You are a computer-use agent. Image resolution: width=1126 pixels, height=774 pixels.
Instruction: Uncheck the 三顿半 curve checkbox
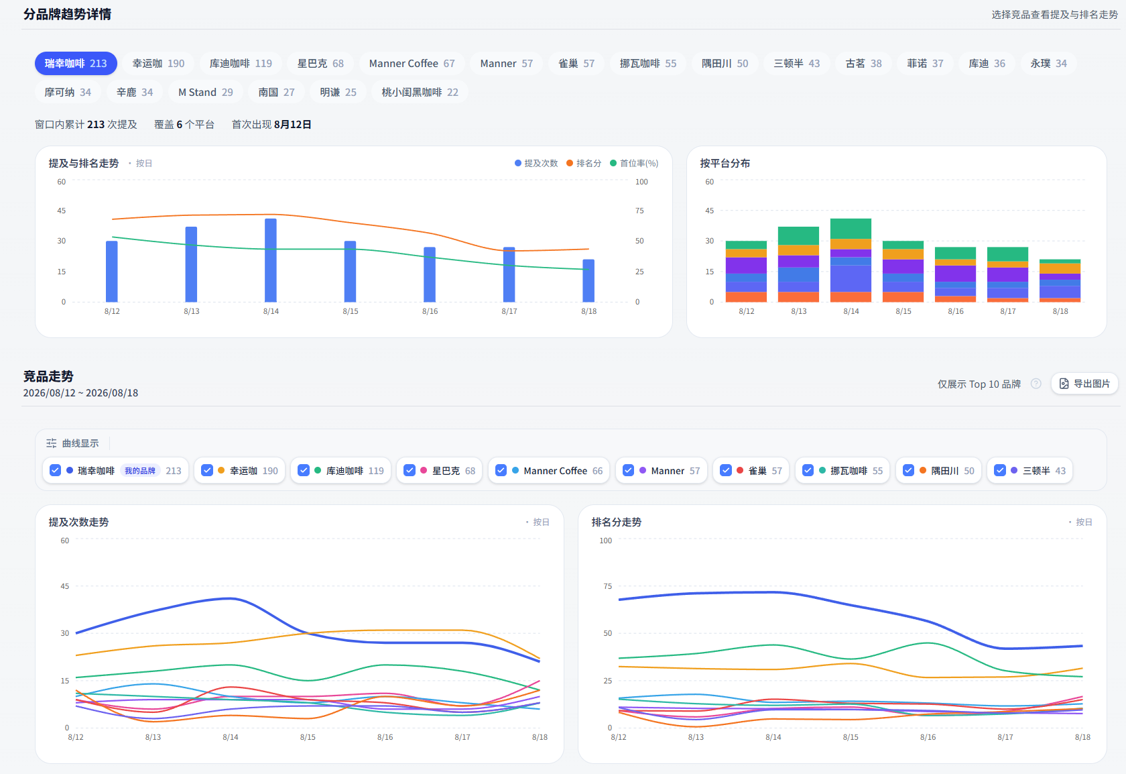[x=1000, y=471]
